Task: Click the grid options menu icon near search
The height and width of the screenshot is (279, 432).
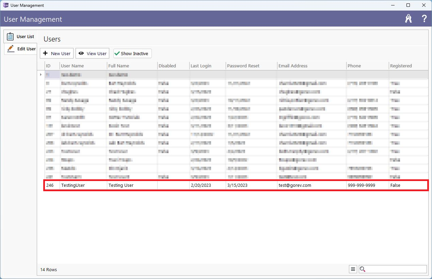Action: (x=353, y=269)
